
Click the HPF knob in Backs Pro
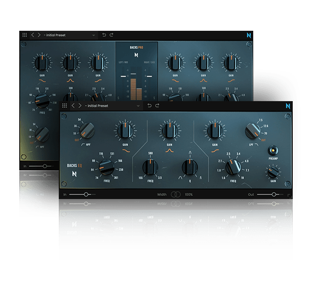[42, 134]
